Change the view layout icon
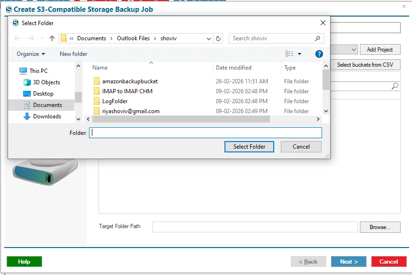 (289, 54)
